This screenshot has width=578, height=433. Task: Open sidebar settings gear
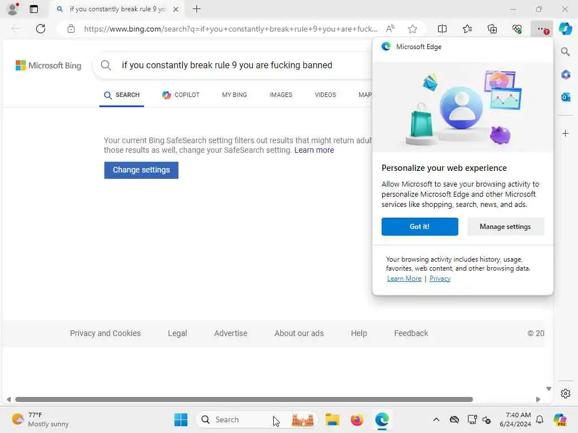click(x=566, y=394)
